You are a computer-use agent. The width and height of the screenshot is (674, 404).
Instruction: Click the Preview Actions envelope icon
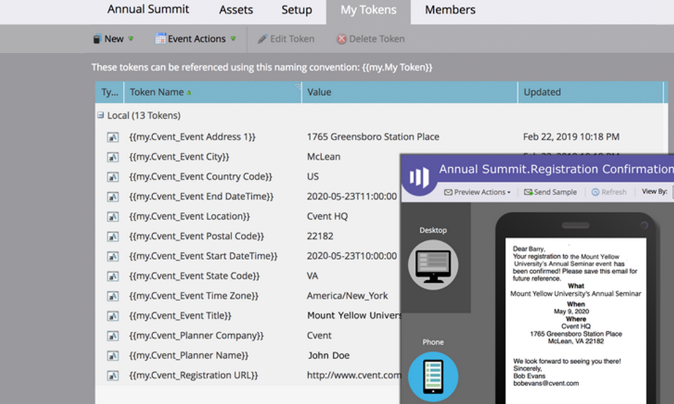click(448, 192)
